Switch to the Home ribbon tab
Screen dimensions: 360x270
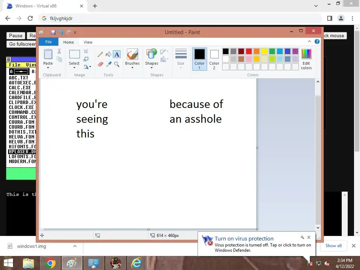coord(69,42)
